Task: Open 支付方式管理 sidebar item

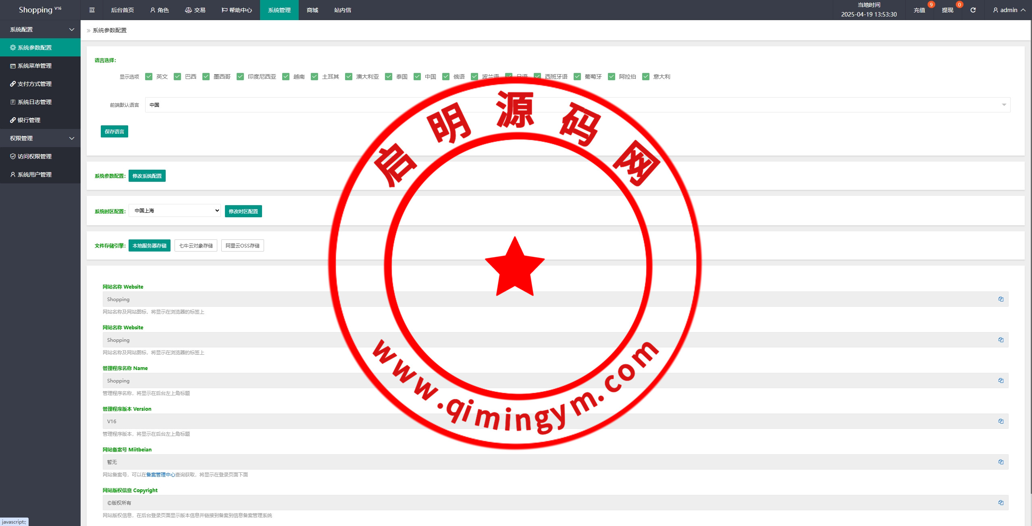Action: click(35, 84)
